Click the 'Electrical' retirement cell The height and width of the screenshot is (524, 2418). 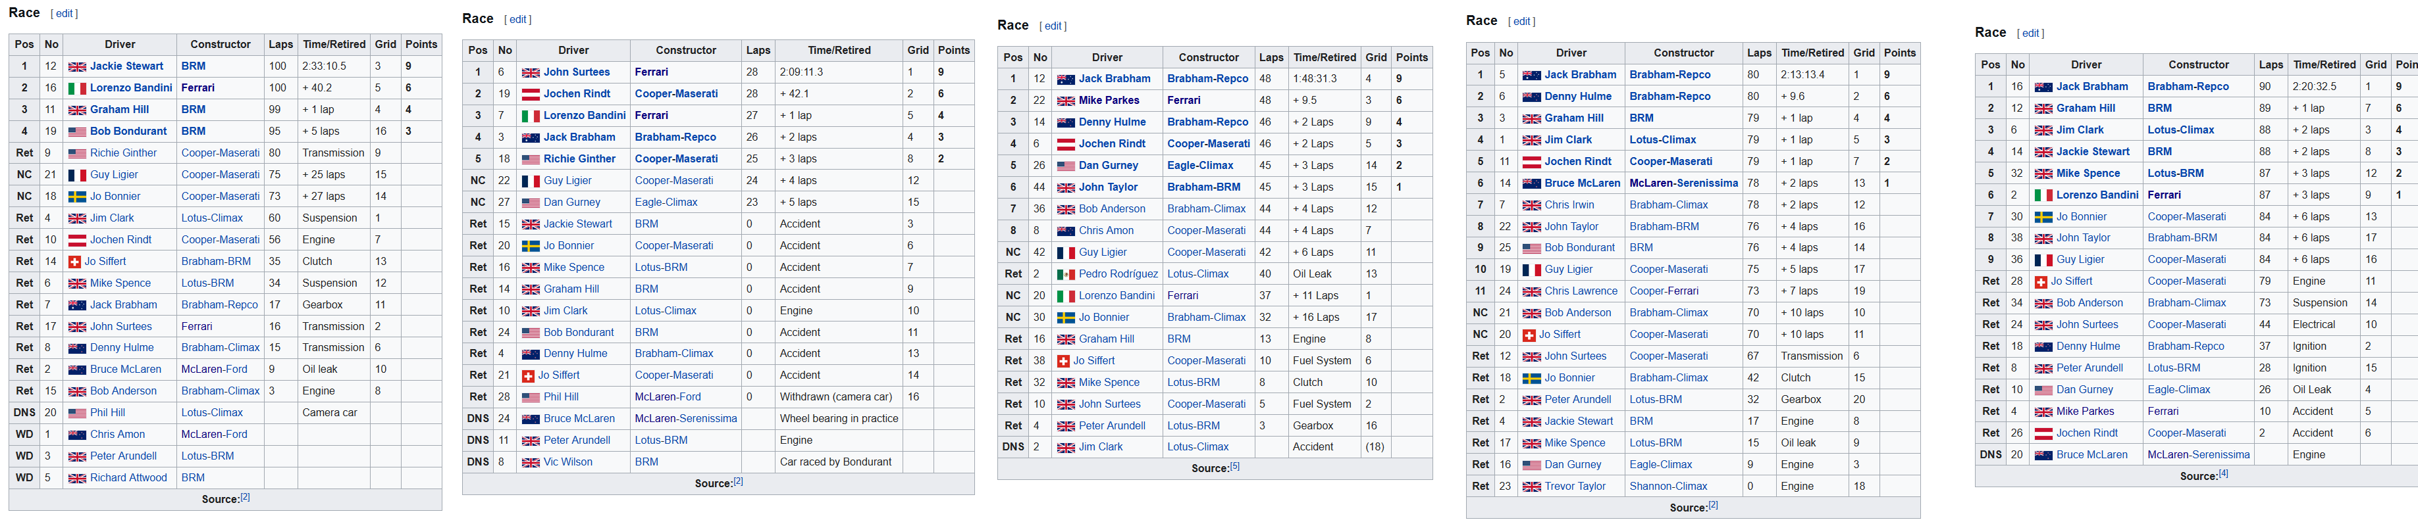coord(2324,325)
